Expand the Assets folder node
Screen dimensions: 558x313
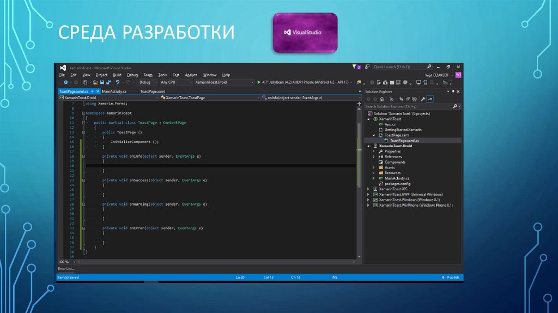374,167
